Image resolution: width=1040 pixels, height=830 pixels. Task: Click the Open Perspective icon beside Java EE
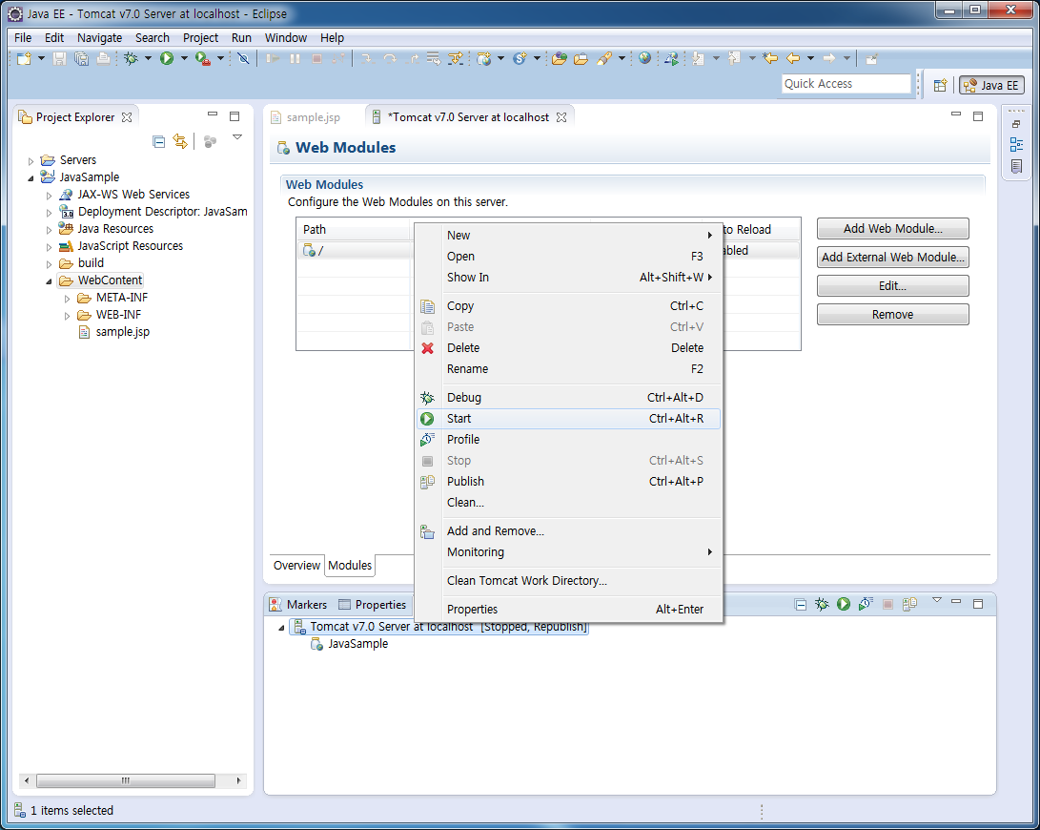click(x=940, y=85)
